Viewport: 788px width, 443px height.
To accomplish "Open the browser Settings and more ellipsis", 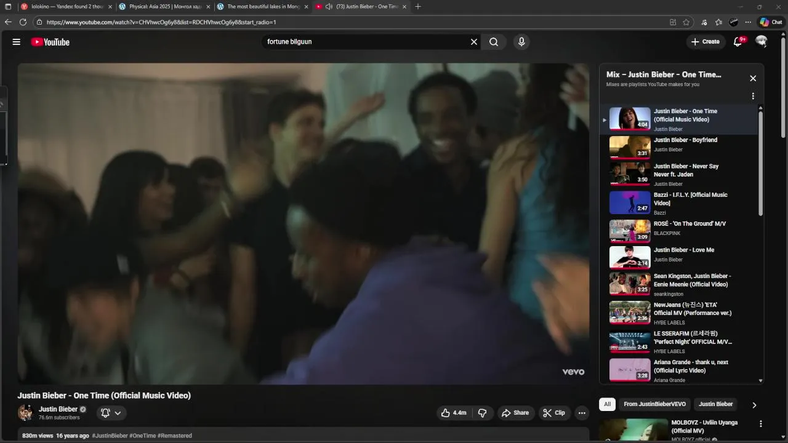I will click(747, 22).
